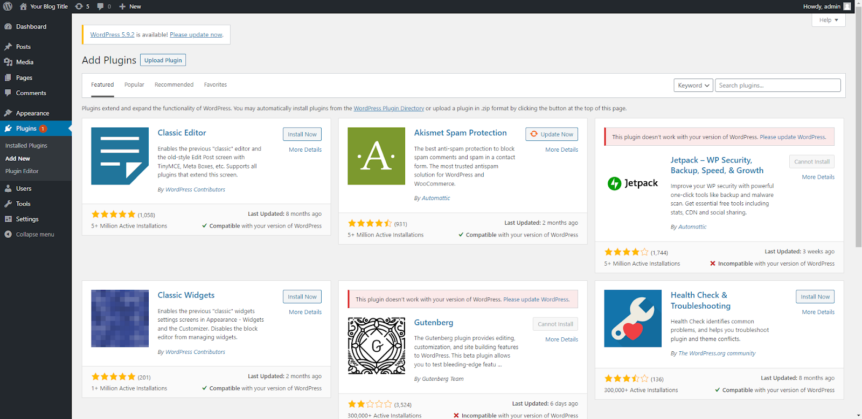
Task: Click the Posts pushpin icon
Action: 8,47
